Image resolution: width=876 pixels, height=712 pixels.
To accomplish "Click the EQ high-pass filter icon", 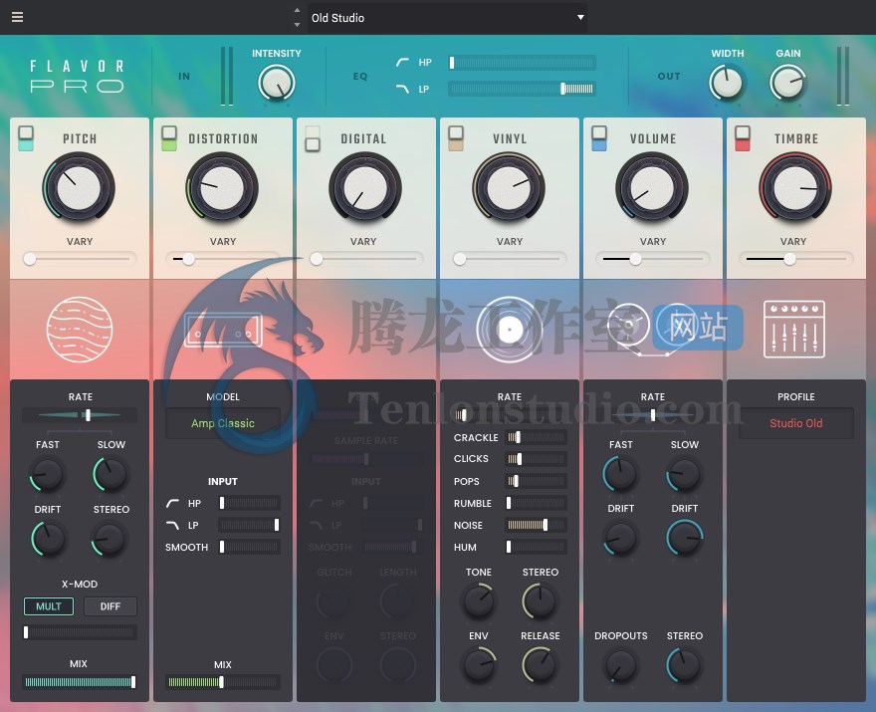I will 402,62.
